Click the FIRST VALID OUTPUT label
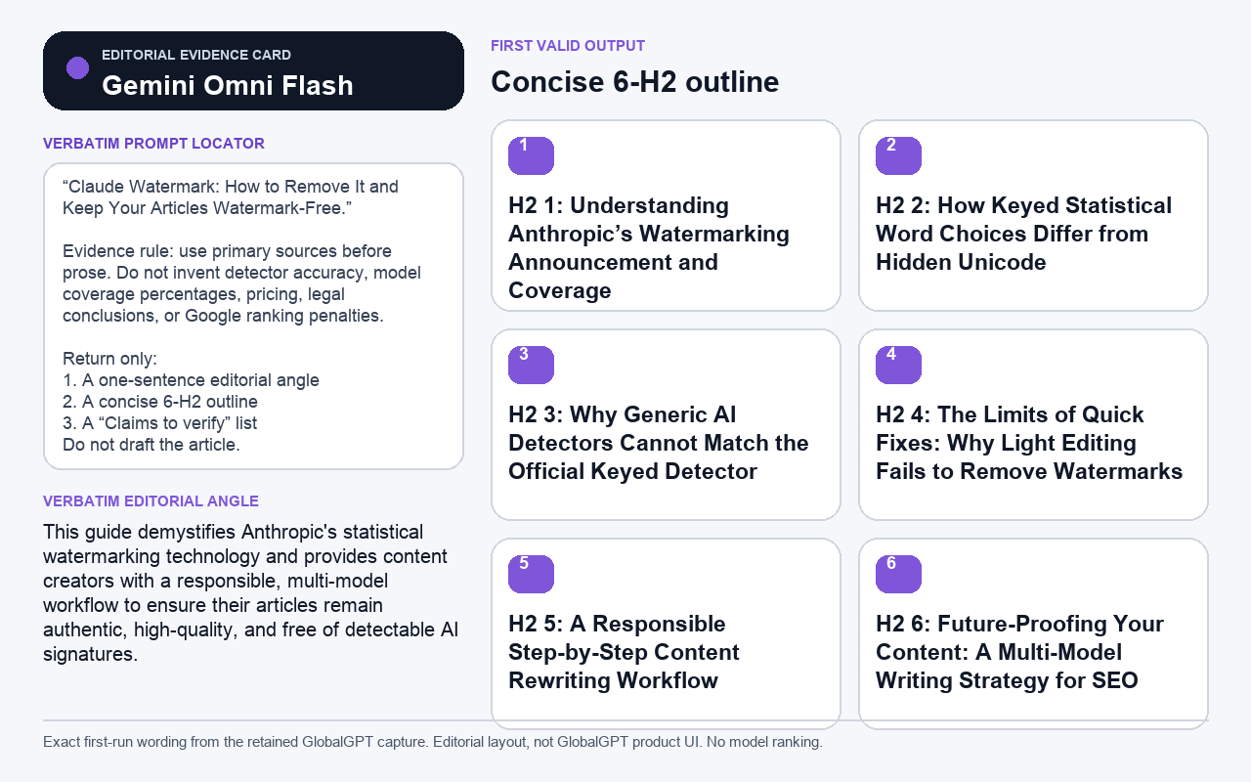This screenshot has width=1251, height=782. [568, 46]
